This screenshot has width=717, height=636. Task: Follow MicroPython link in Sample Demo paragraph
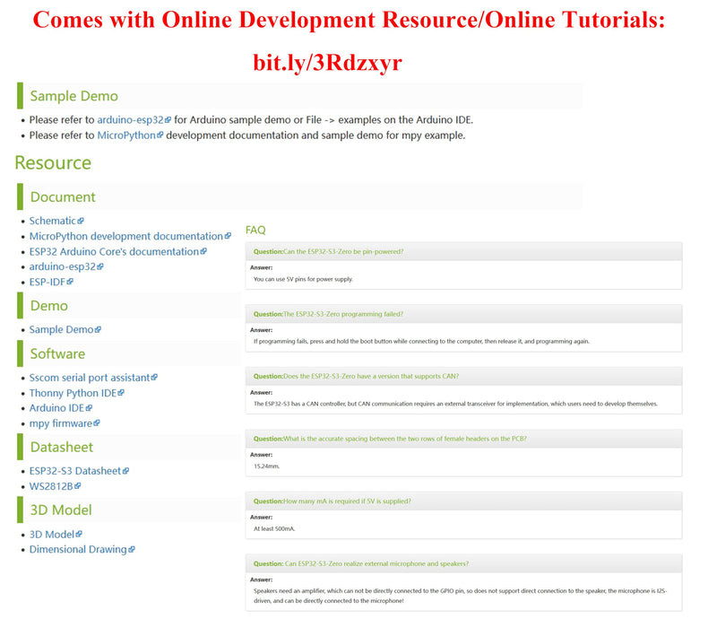tap(125, 135)
